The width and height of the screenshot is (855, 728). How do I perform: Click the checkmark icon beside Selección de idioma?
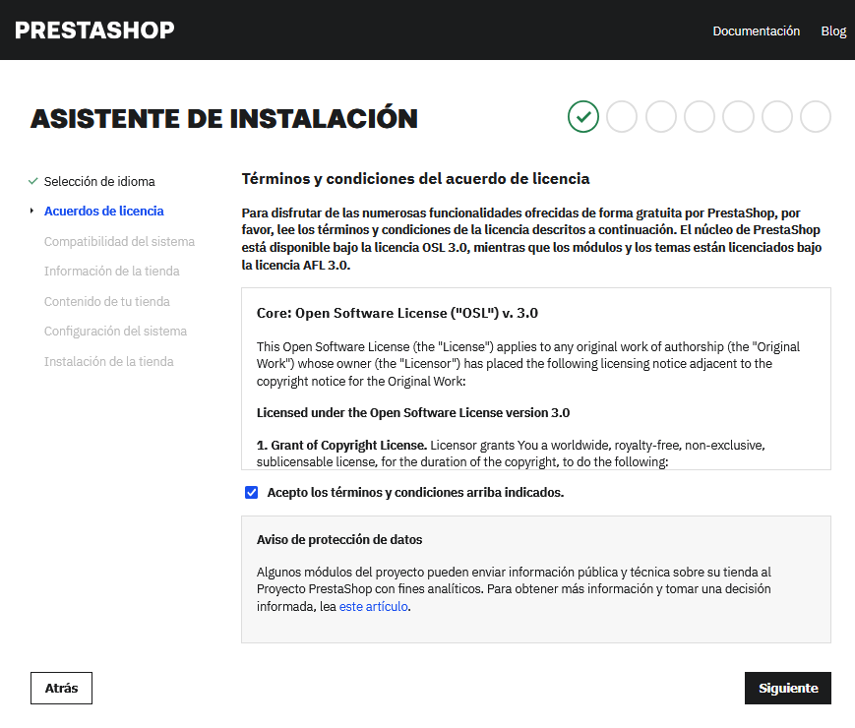click(32, 181)
